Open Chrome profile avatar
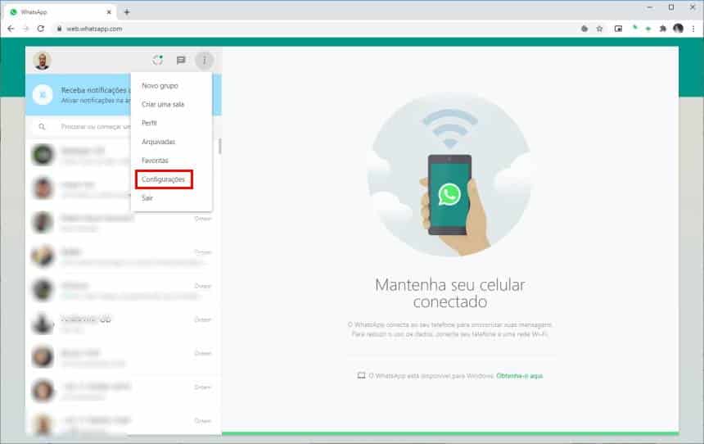Screen dimensions: 704x444 click(679, 29)
